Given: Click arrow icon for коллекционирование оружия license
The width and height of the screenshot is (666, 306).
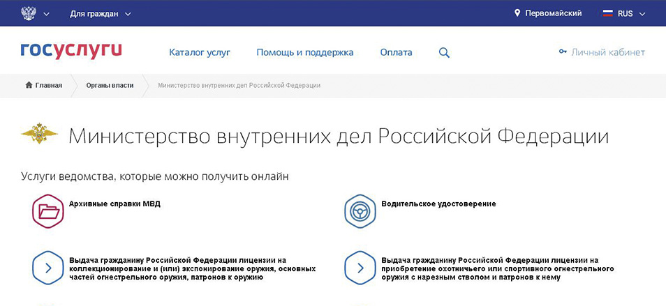Looking at the screenshot, I should coord(48,268).
